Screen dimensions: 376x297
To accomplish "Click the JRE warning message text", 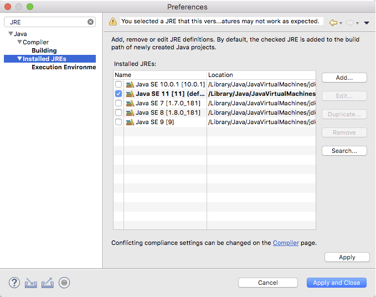I will point(220,21).
